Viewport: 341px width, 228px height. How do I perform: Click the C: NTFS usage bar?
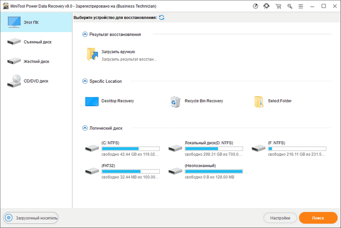coord(131,149)
